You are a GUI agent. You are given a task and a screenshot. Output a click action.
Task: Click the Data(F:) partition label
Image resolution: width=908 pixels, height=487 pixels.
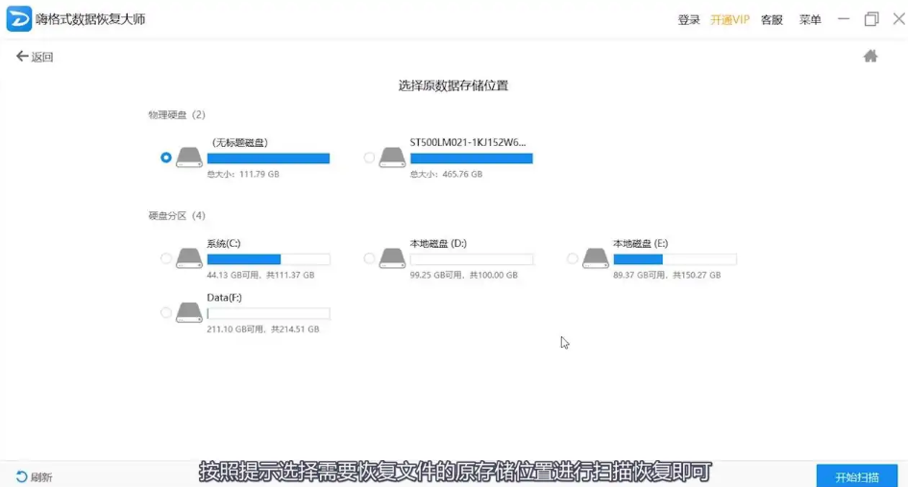(x=224, y=298)
